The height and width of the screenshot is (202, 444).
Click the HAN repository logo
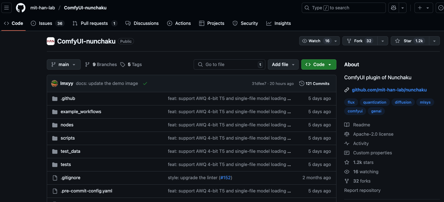click(51, 41)
